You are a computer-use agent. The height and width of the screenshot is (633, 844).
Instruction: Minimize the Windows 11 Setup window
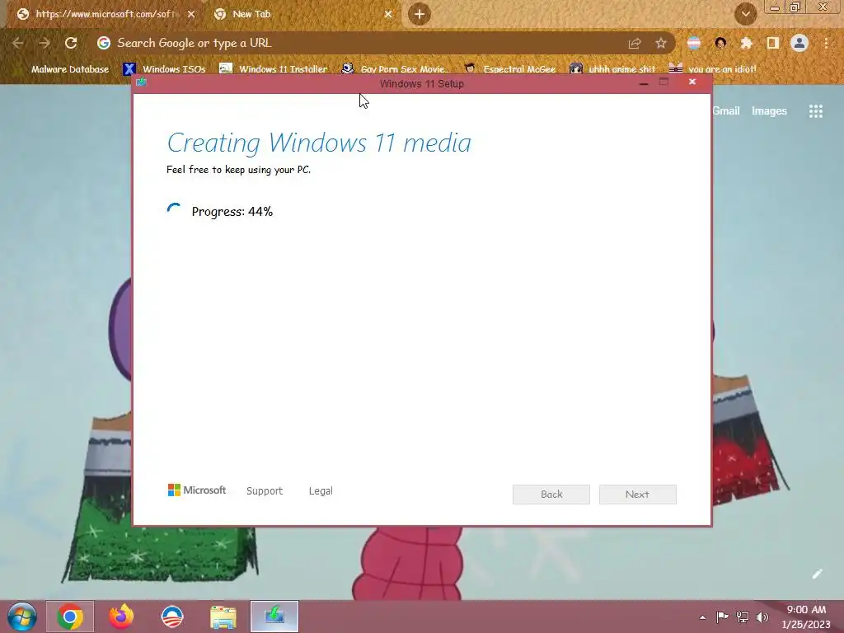click(x=643, y=83)
